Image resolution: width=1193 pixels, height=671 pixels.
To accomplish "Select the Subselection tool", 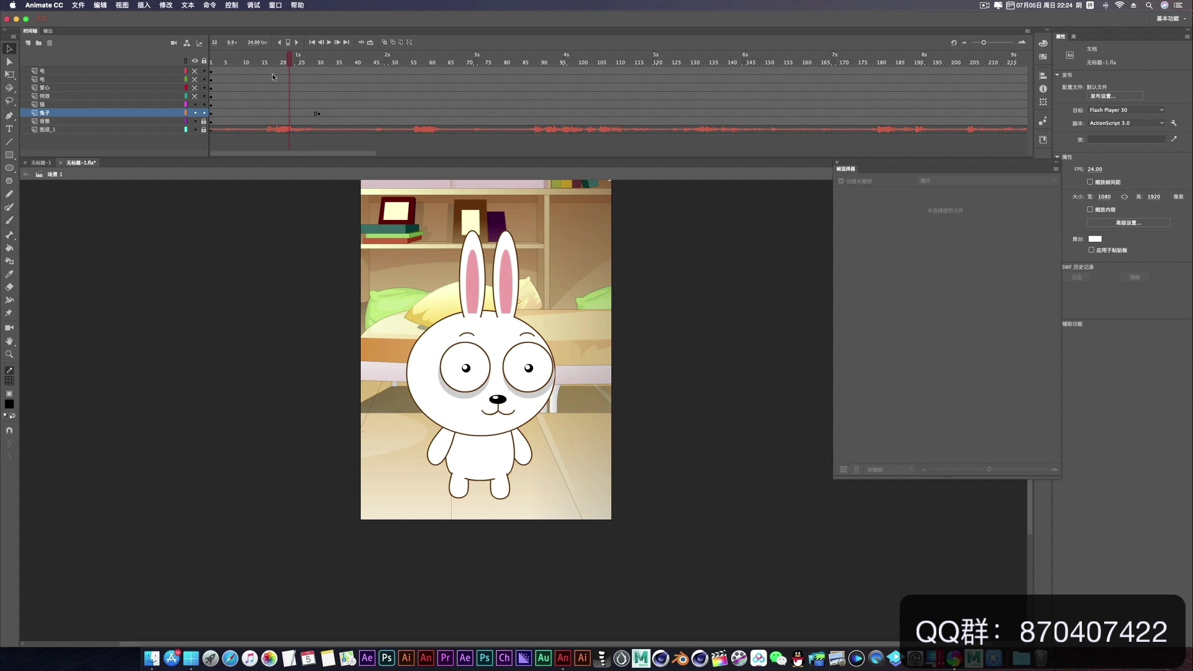I will [x=9, y=62].
